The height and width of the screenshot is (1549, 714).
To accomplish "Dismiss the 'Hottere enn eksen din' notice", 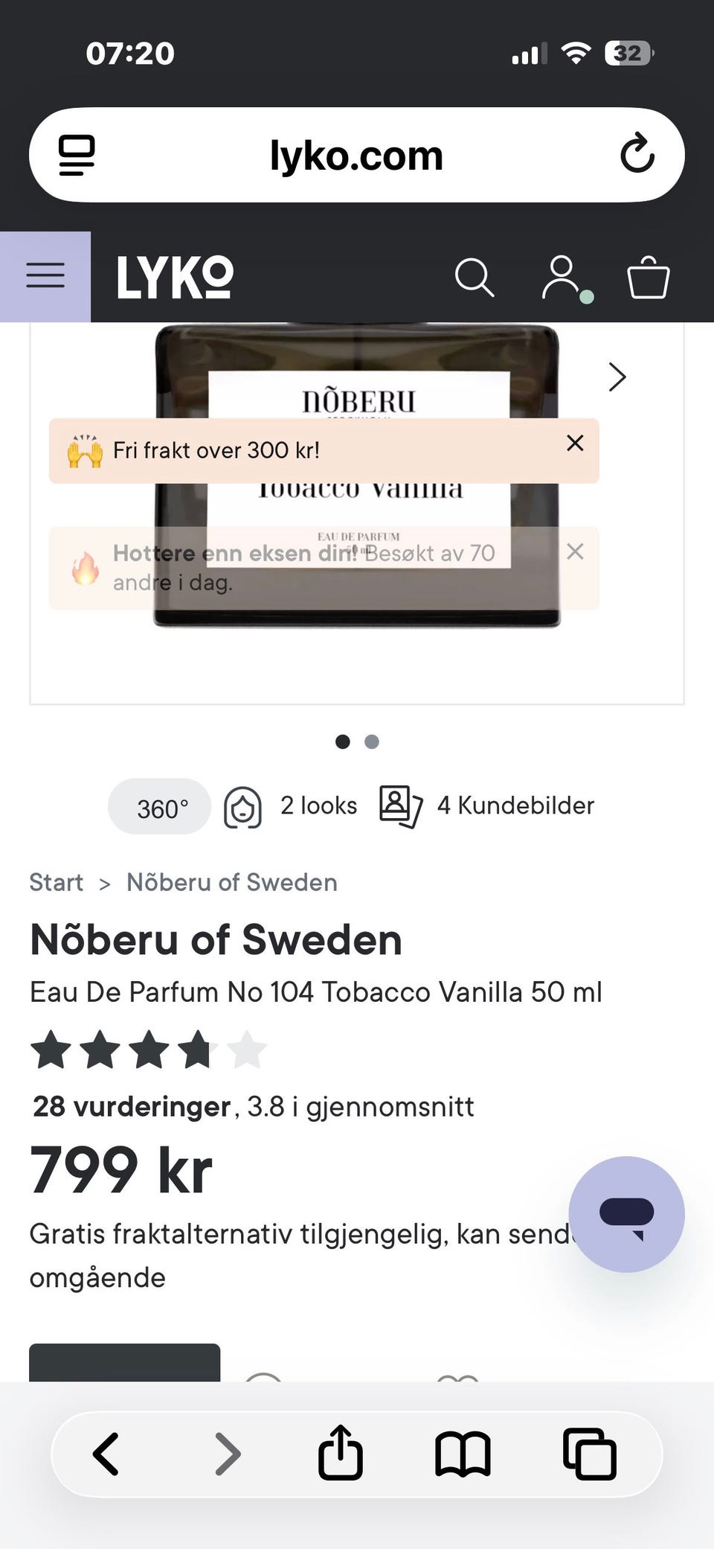I will pyautogui.click(x=575, y=552).
